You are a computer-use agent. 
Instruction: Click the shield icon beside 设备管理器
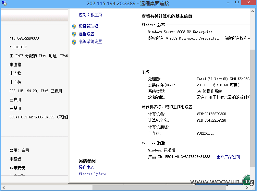point(74,26)
